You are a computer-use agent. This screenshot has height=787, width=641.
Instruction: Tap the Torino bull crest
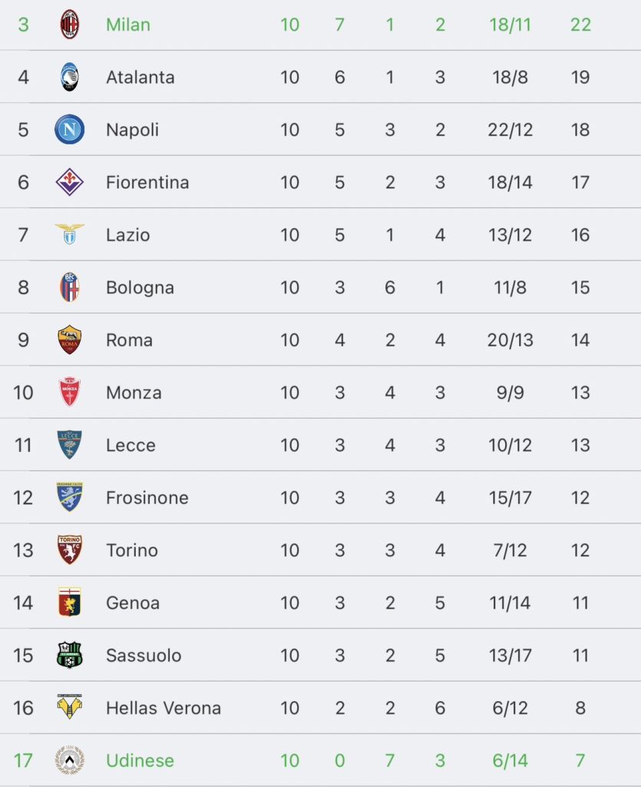[70, 550]
